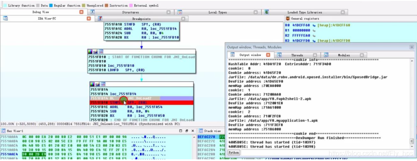
Task: Click the Python command language button
Action: point(234,153)
